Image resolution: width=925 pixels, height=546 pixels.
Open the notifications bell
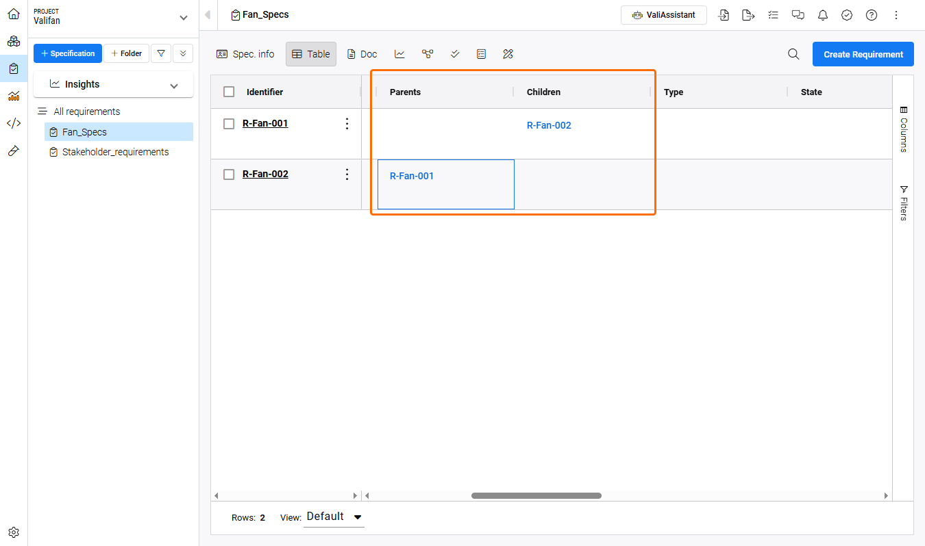pos(822,15)
